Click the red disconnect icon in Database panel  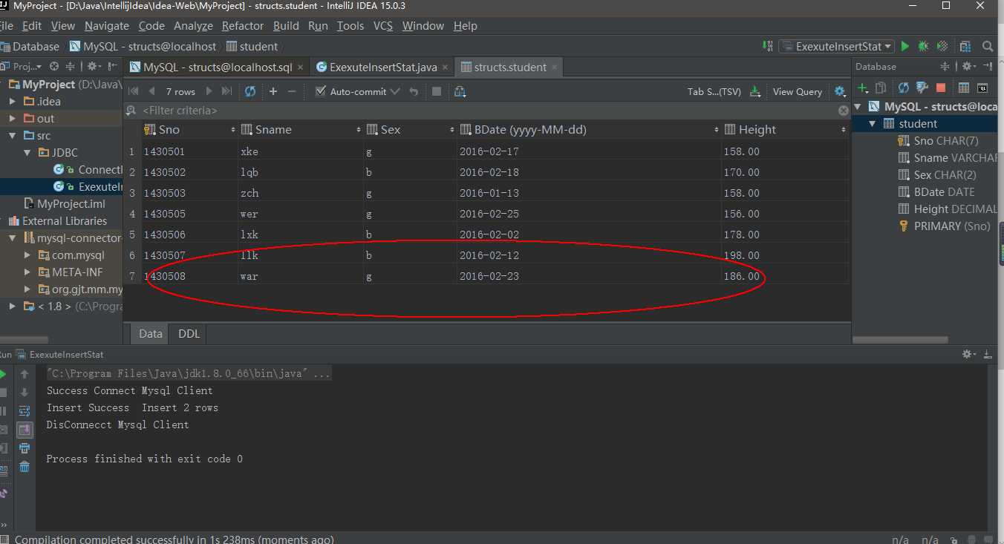pyautogui.click(x=941, y=88)
